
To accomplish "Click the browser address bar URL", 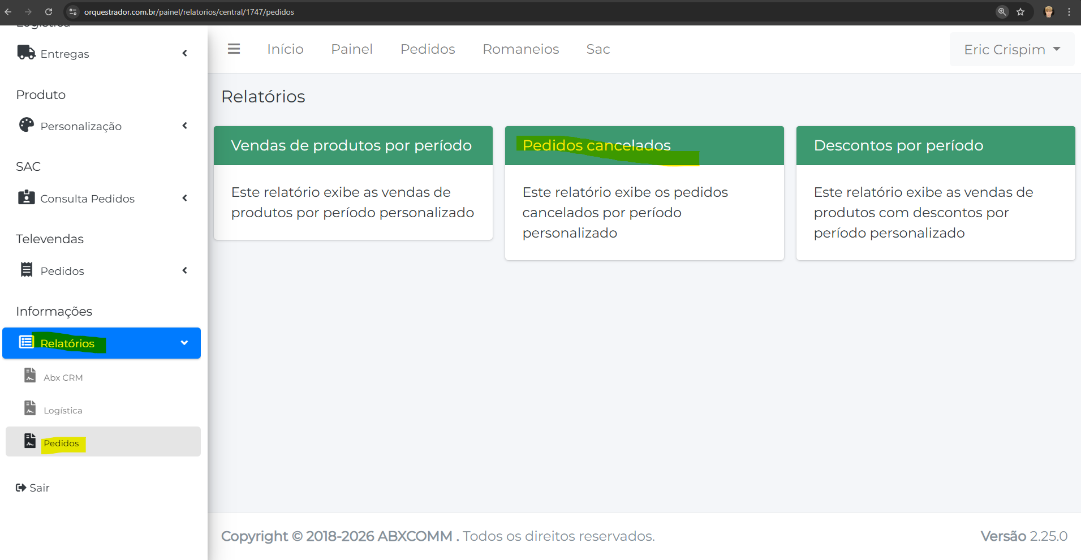I will (x=189, y=12).
